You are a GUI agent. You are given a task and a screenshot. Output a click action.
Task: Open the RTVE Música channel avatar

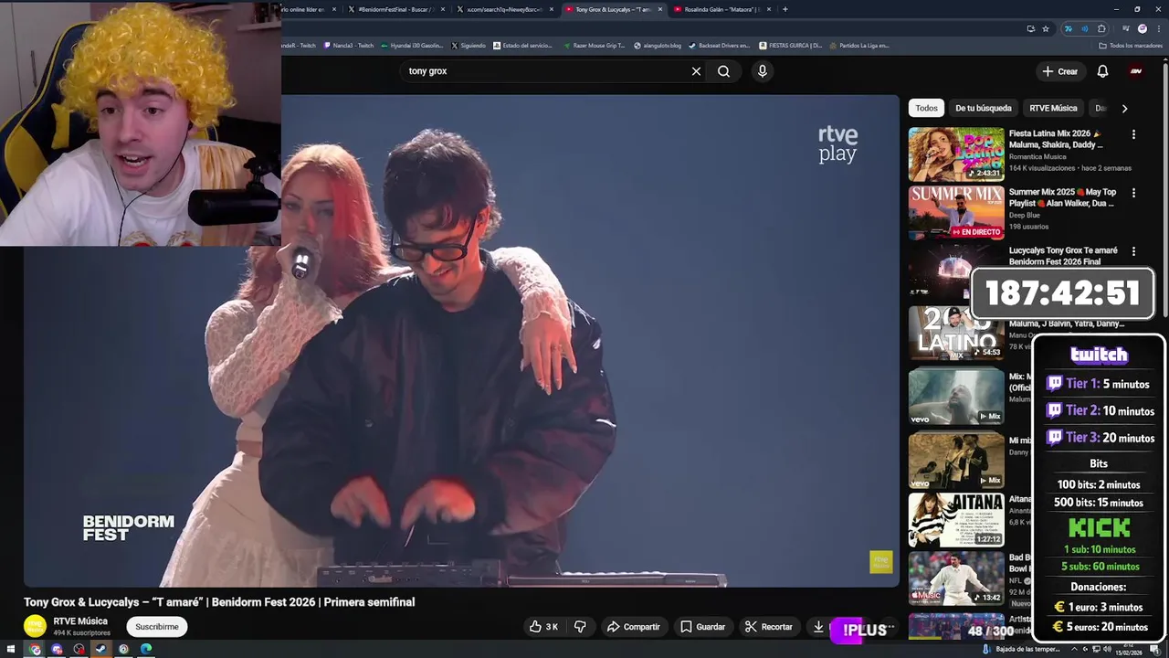[x=35, y=626]
